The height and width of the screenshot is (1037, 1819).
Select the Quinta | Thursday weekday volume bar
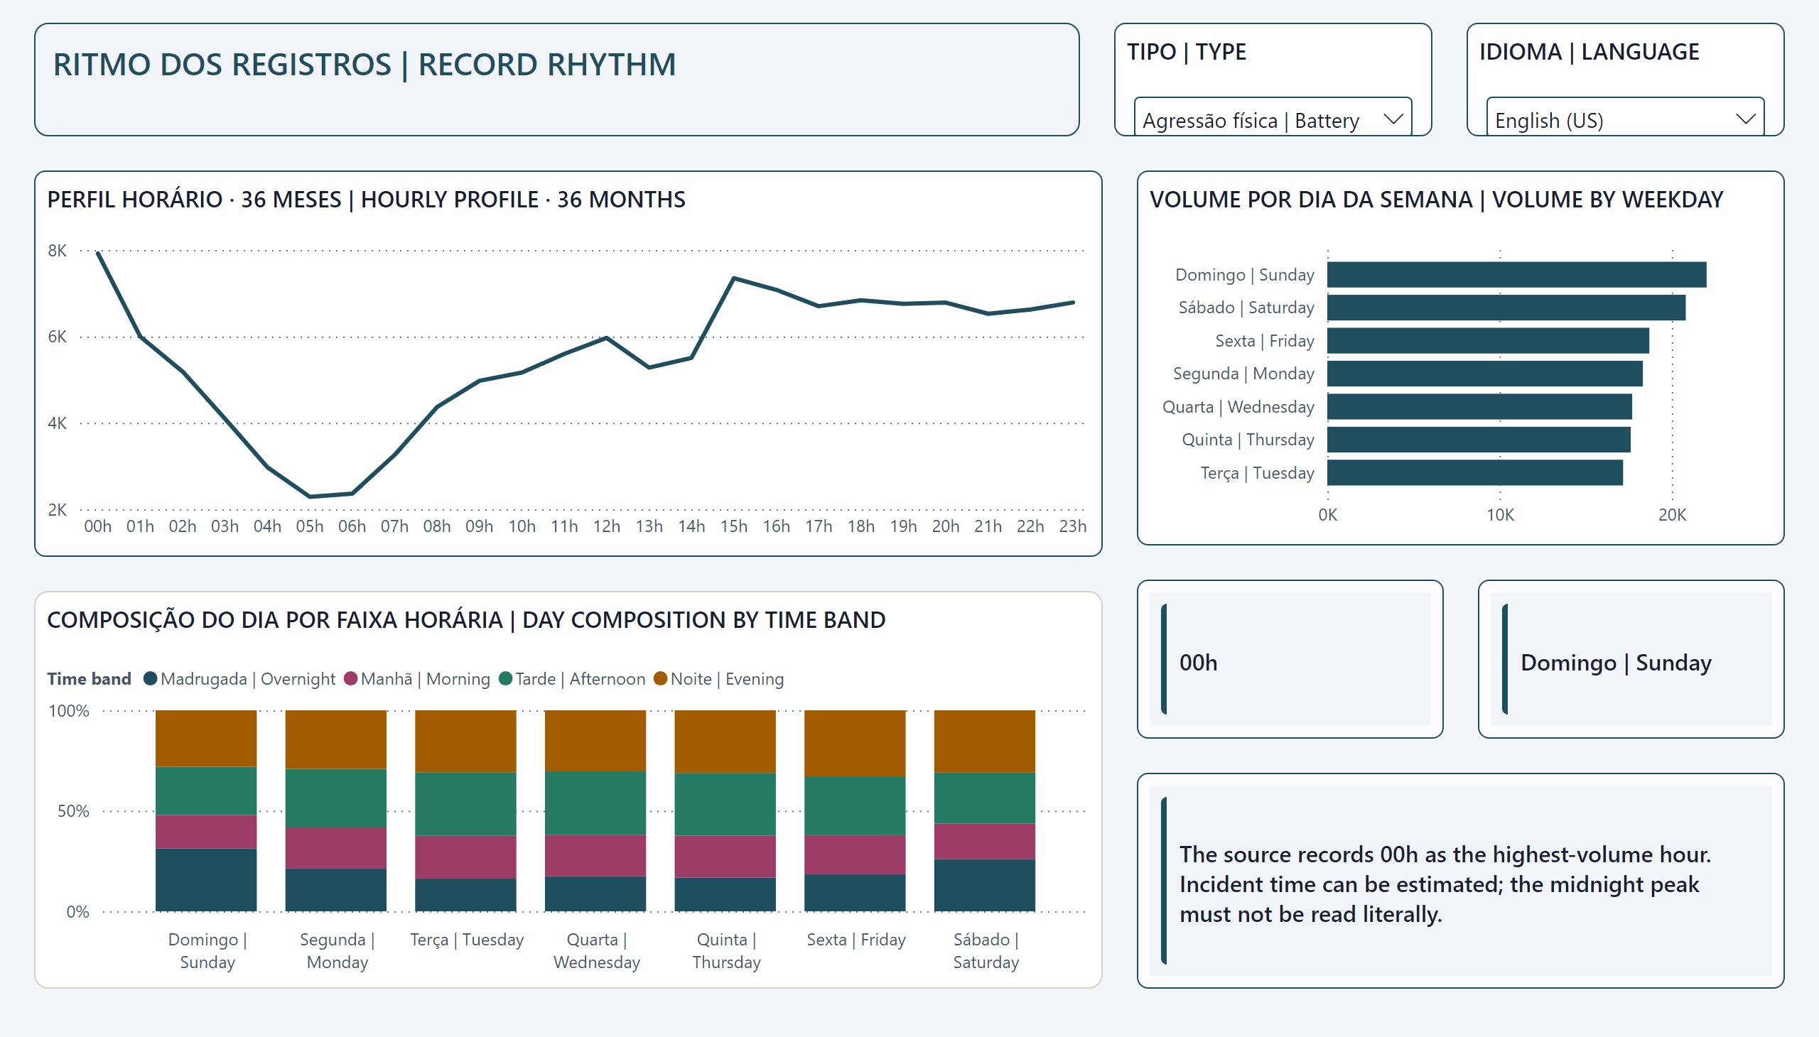tap(1479, 440)
